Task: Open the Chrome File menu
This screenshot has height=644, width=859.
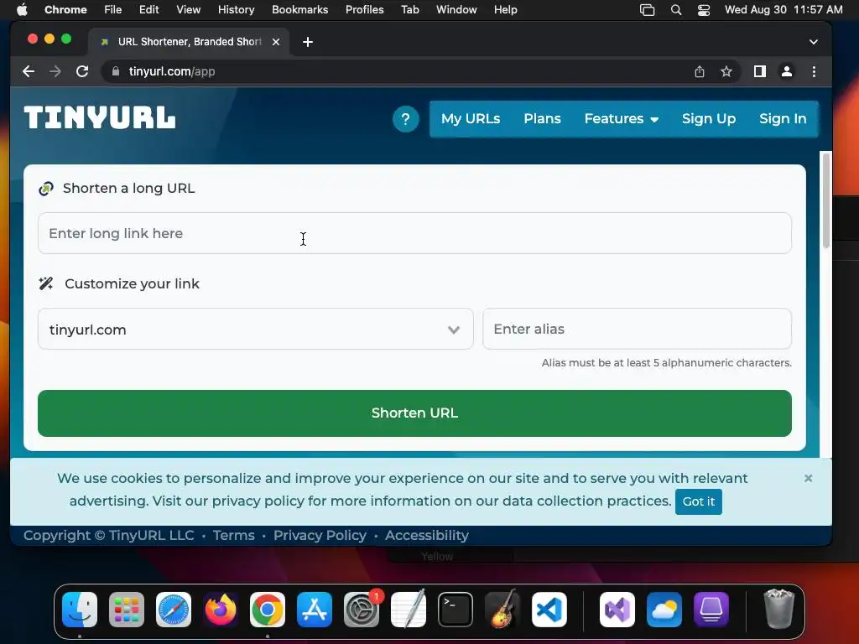Action: tap(113, 9)
